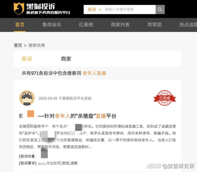Click the orange keyword 老年人直播

[x=94, y=73]
